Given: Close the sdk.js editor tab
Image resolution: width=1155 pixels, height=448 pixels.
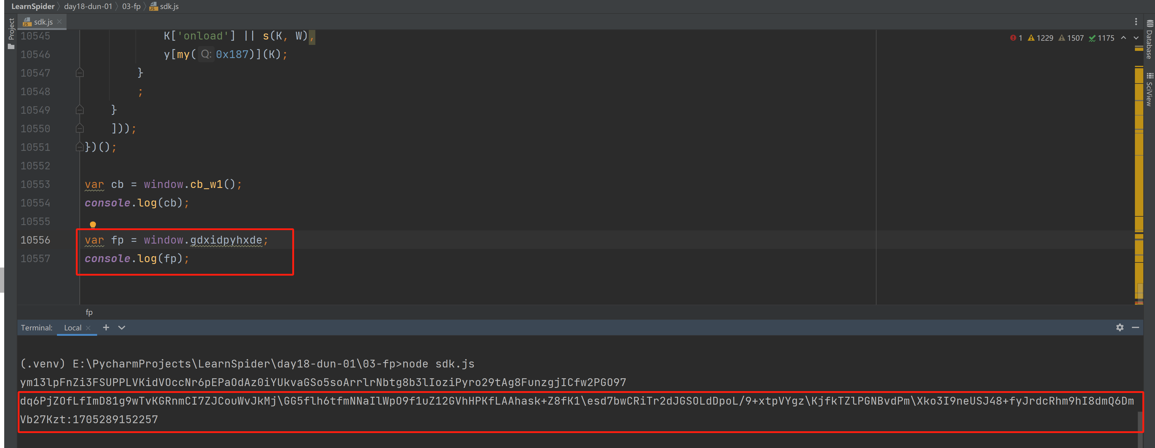Looking at the screenshot, I should tap(59, 22).
